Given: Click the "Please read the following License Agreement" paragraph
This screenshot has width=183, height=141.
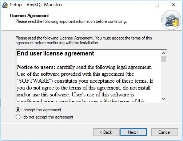Looking at the screenshot, I should (x=84, y=40).
